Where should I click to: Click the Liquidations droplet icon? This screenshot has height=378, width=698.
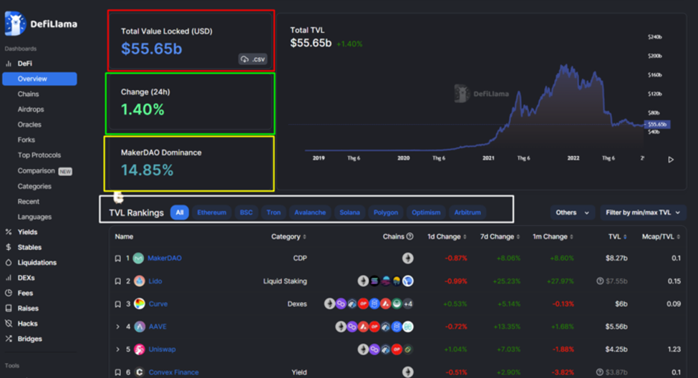[9, 263]
